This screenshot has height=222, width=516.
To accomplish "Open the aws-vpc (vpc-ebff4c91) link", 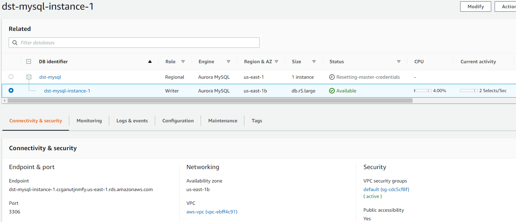I will pyautogui.click(x=212, y=212).
